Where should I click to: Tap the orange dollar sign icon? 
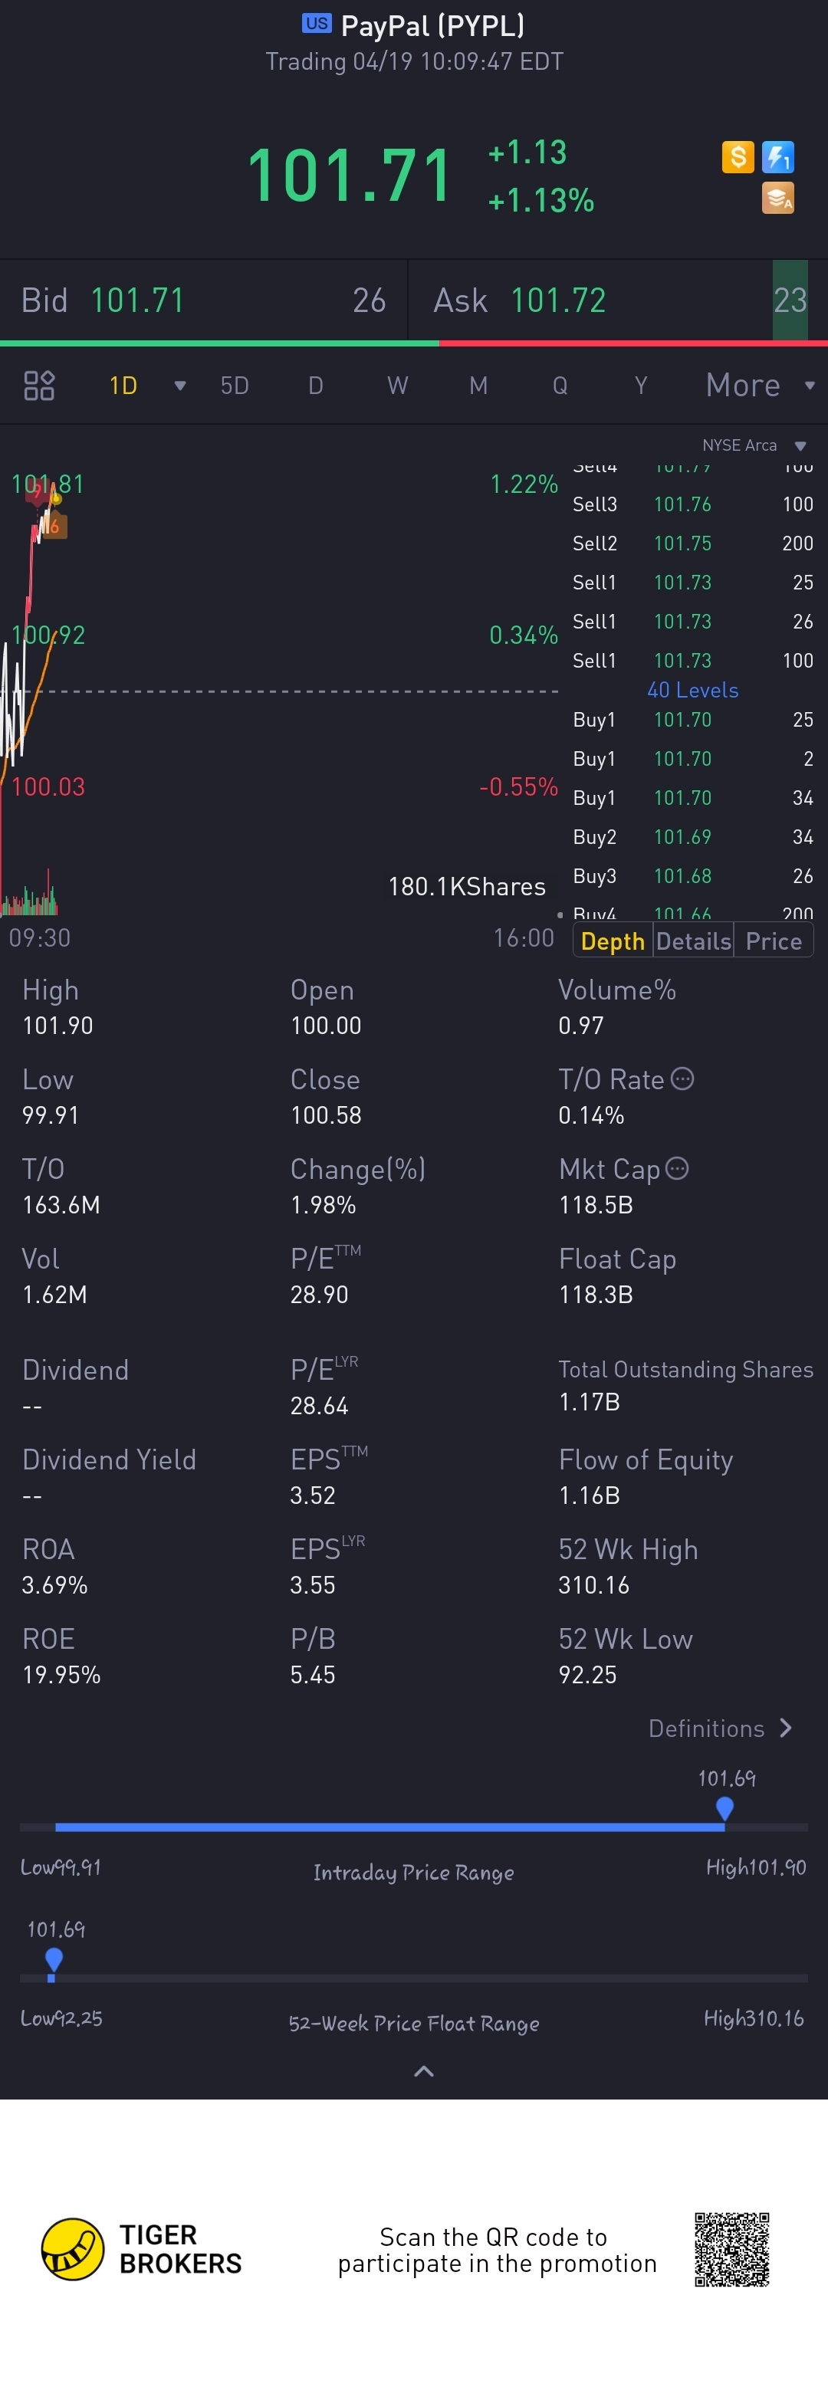click(x=737, y=156)
